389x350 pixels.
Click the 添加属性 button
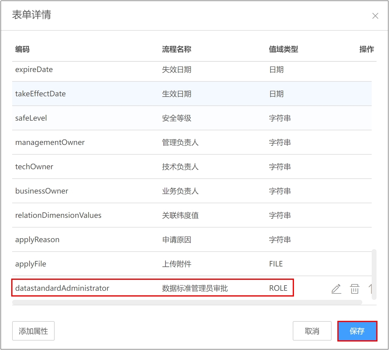pos(33,331)
